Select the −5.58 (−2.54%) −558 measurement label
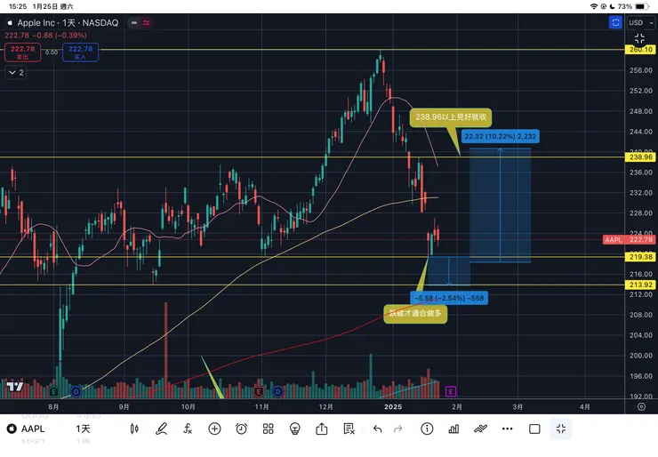 (449, 298)
